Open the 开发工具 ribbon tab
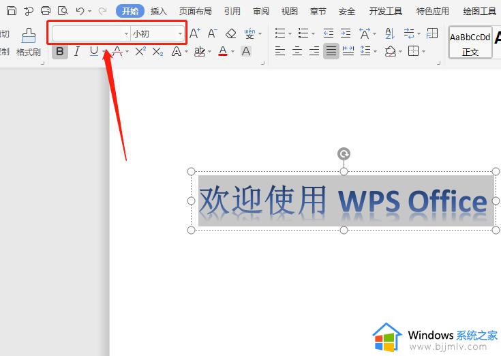The height and width of the screenshot is (356, 501). coord(386,12)
